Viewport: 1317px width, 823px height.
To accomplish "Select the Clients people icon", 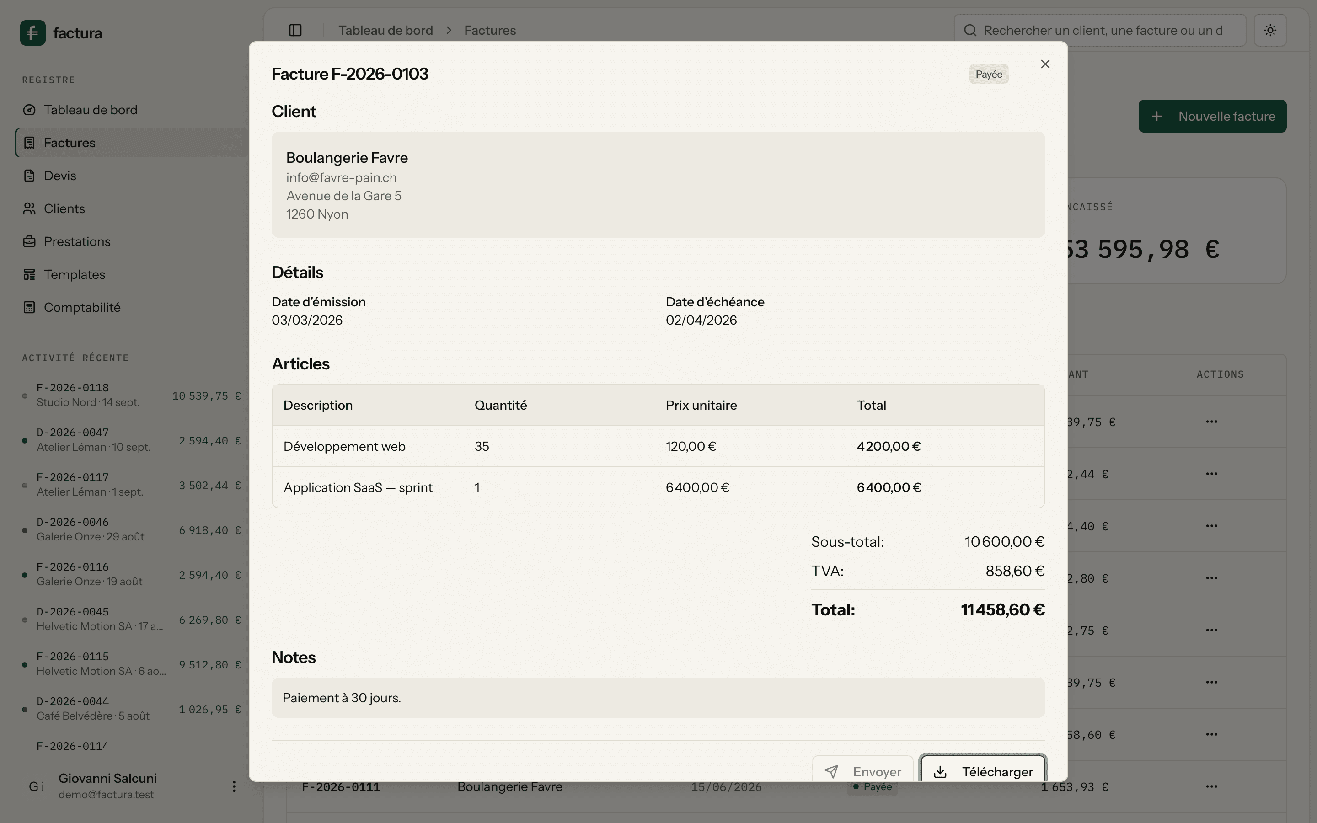I will [x=29, y=208].
